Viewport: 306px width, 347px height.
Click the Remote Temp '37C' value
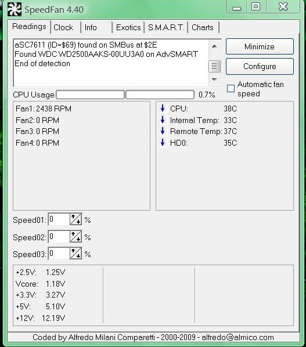(x=231, y=131)
